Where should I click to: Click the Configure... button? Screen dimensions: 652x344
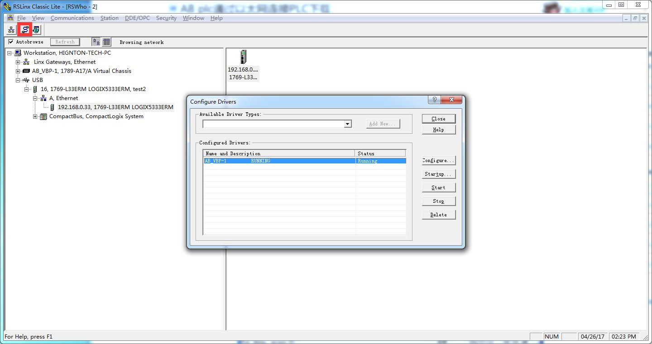[438, 161]
